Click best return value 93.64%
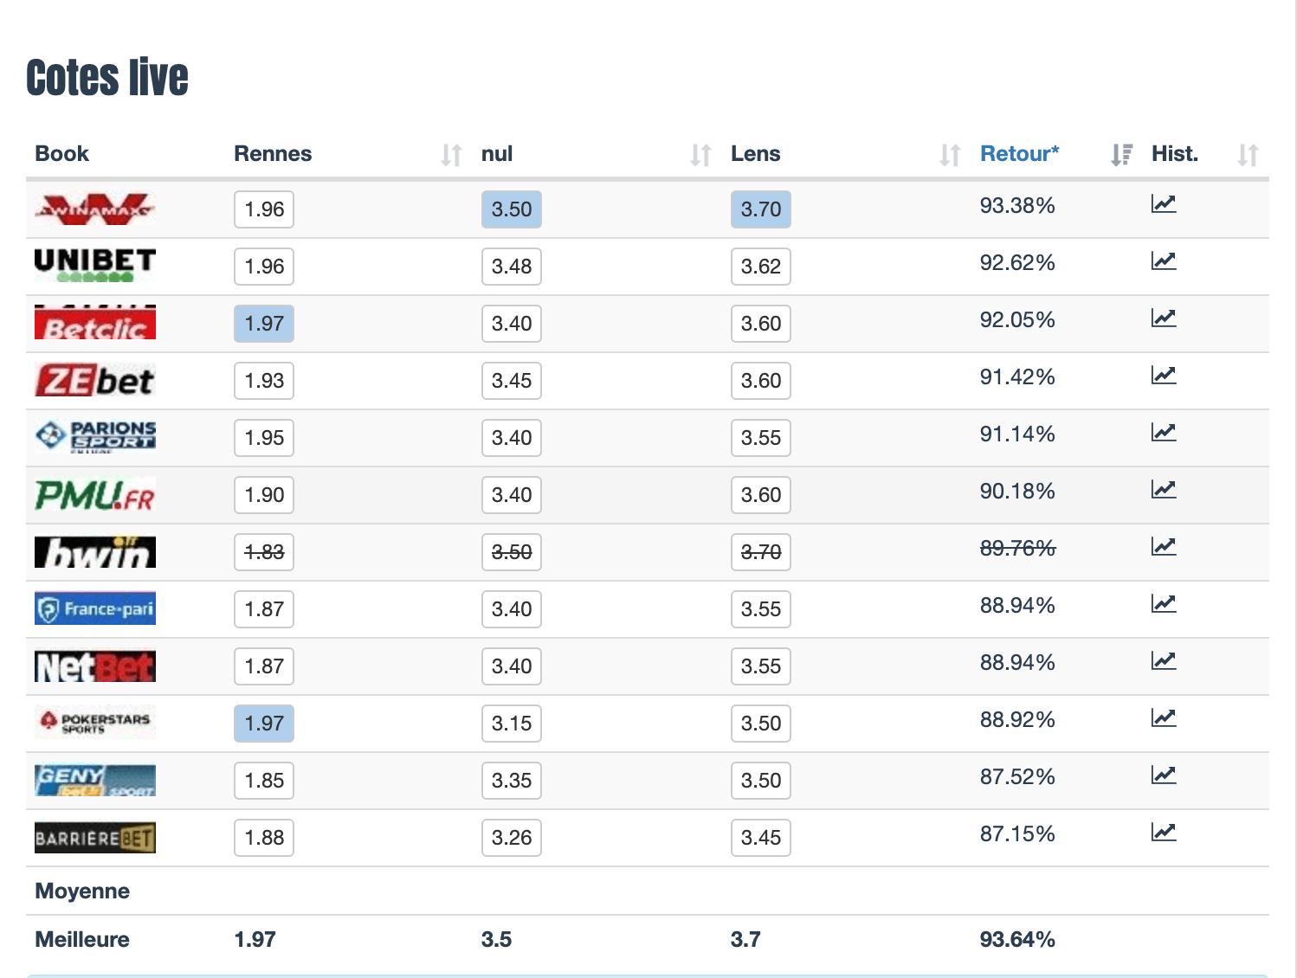 click(x=1017, y=940)
